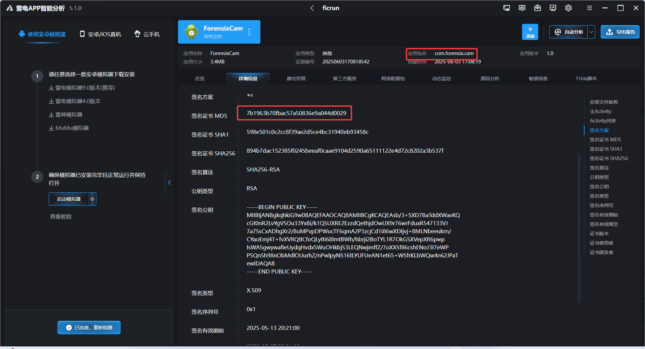Jump to 签名有效期始 in right outline
The image size is (645, 349).
(x=604, y=215)
